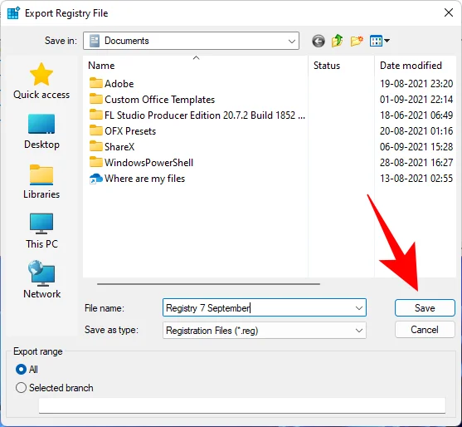Create a new folder with toolbar icon
This screenshot has height=427, width=462.
(x=357, y=41)
